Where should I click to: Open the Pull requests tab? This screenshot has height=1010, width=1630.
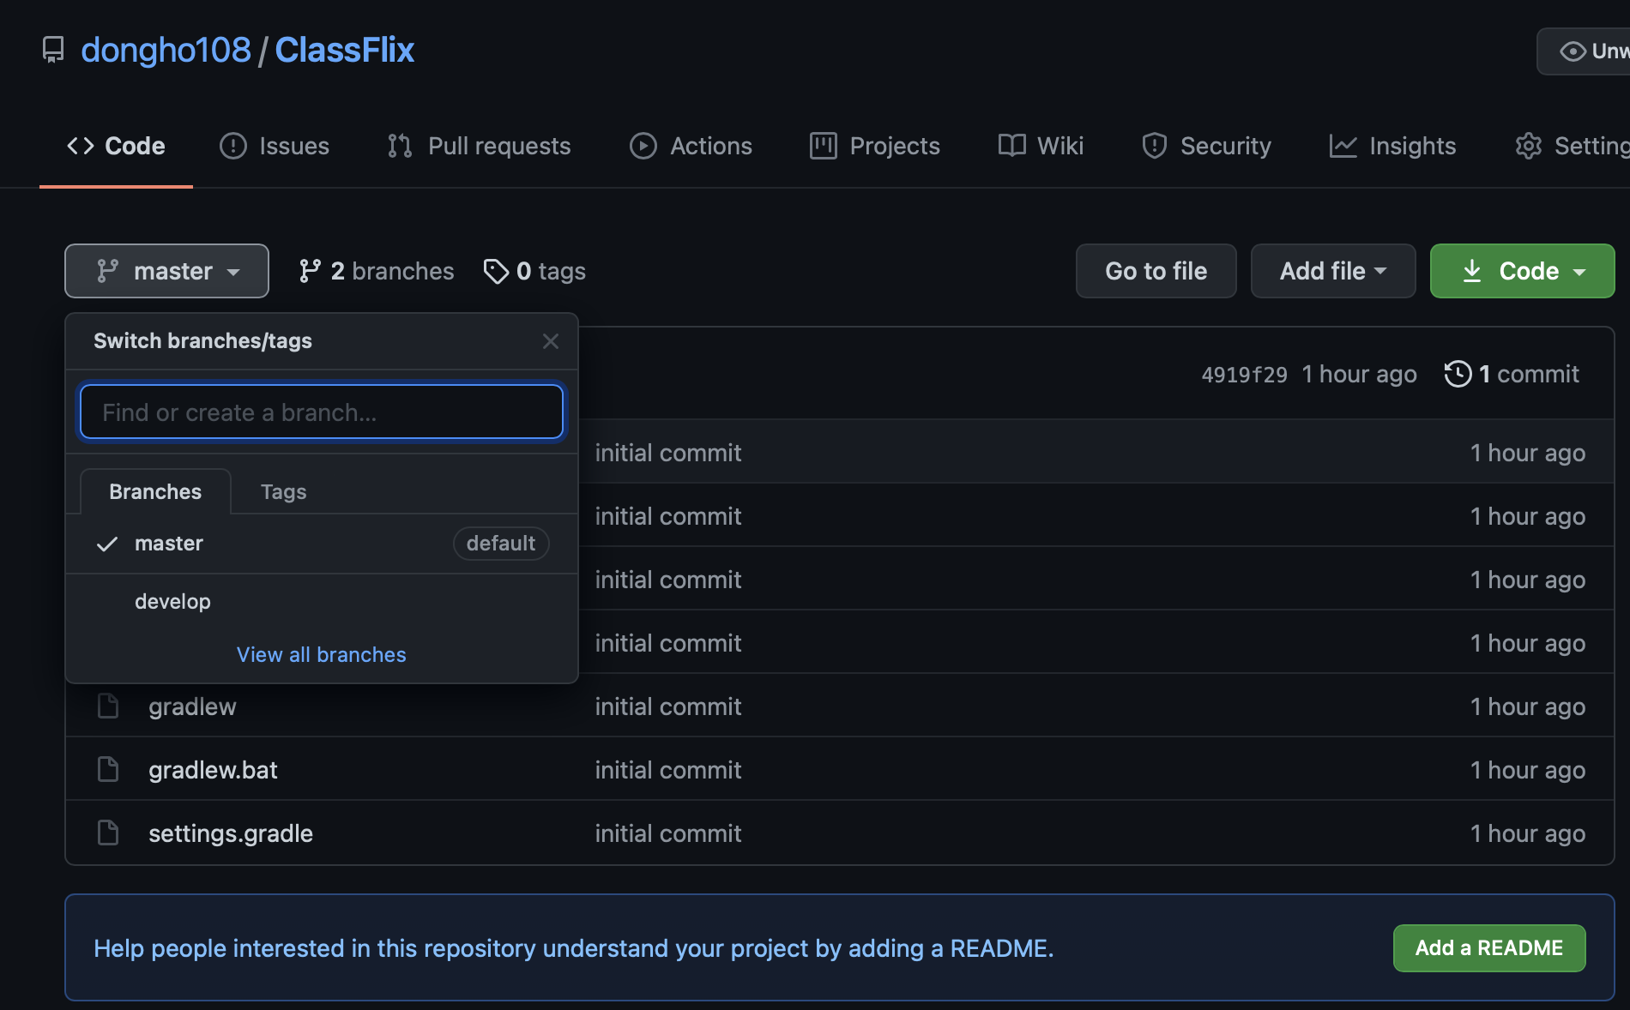pyautogui.click(x=479, y=146)
